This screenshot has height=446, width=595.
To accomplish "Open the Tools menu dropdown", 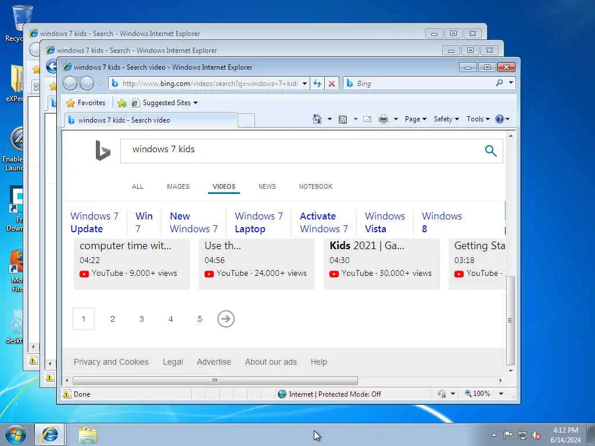I will tap(478, 119).
